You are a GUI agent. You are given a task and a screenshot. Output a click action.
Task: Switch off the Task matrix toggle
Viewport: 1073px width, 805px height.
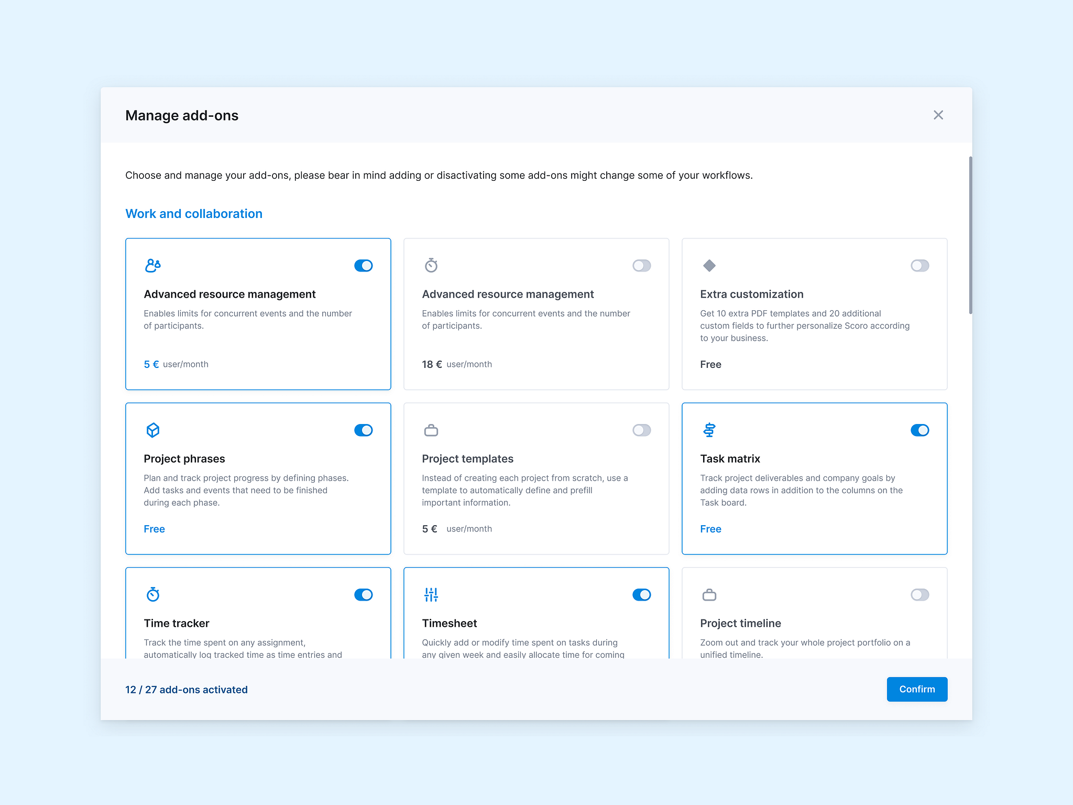(920, 430)
